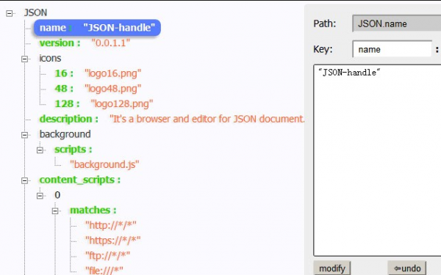Image resolution: width=441 pixels, height=275 pixels.
Task: Select the 0 index label
Action: [57, 195]
